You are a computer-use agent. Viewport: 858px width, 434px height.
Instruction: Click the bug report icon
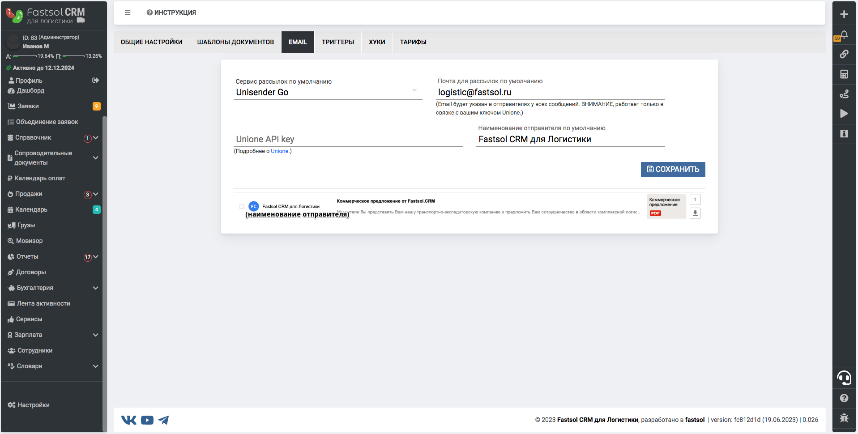[x=844, y=418]
